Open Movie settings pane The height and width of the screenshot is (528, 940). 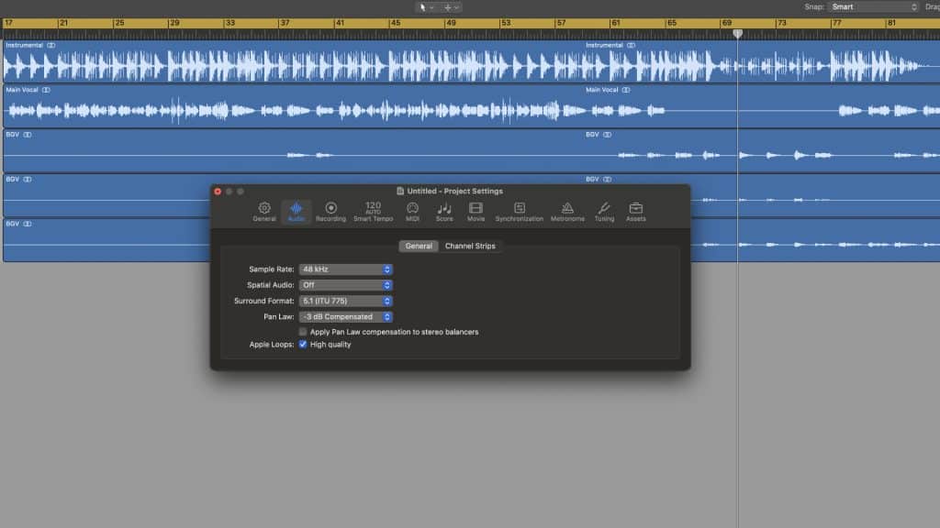click(x=476, y=212)
